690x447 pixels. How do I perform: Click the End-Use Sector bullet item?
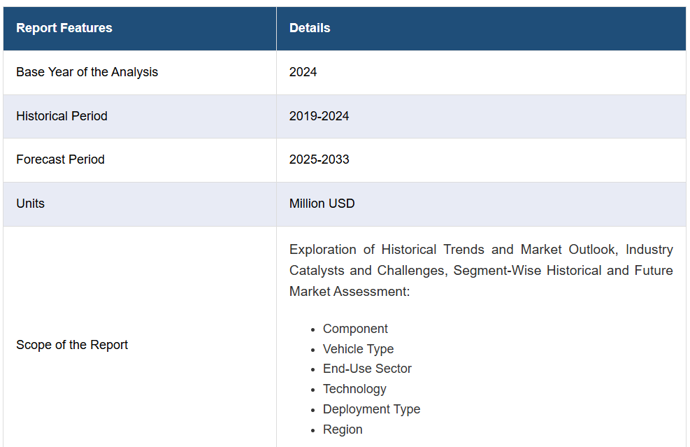tap(367, 369)
